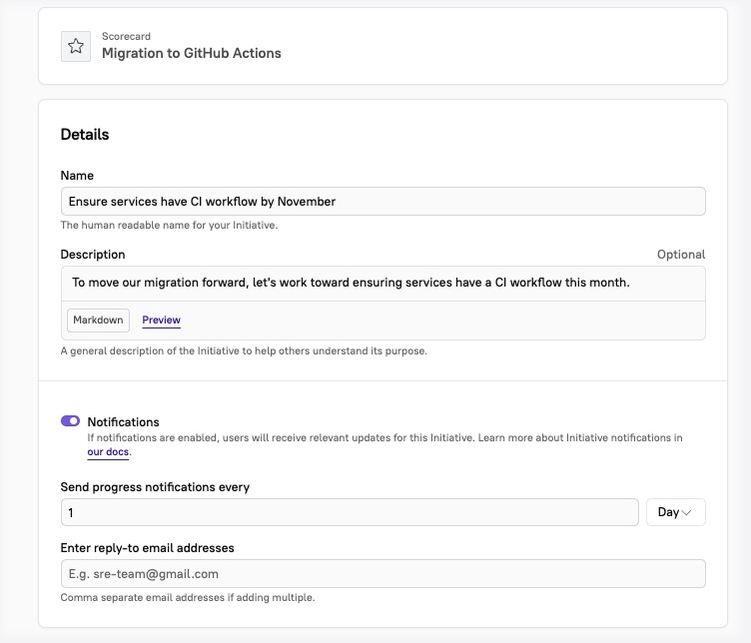751x643 pixels.
Task: Click the 'A general description of the Initiative' helper text
Action: pyautogui.click(x=244, y=350)
